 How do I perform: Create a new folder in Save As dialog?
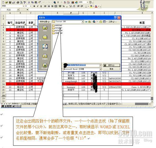(101, 22)
